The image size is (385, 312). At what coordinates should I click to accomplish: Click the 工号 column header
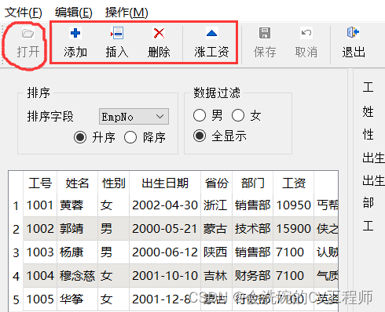click(40, 183)
